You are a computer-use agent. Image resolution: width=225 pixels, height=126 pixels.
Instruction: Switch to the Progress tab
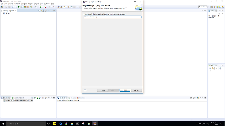click(72, 98)
